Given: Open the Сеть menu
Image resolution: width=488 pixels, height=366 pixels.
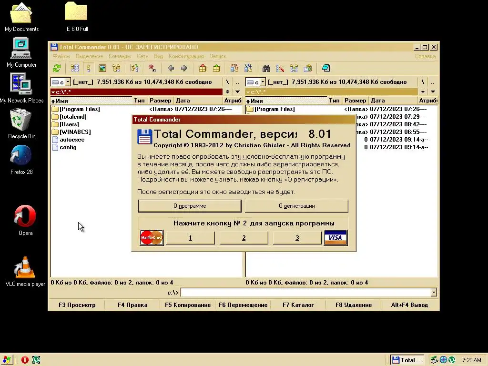Looking at the screenshot, I should coord(142,56).
